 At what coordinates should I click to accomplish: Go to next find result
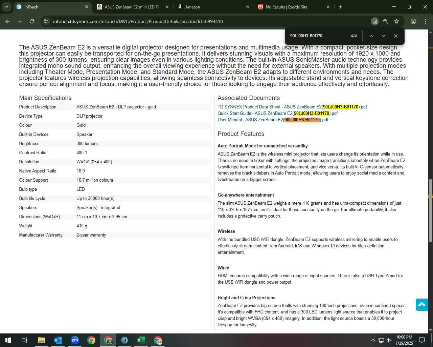pyautogui.click(x=383, y=36)
